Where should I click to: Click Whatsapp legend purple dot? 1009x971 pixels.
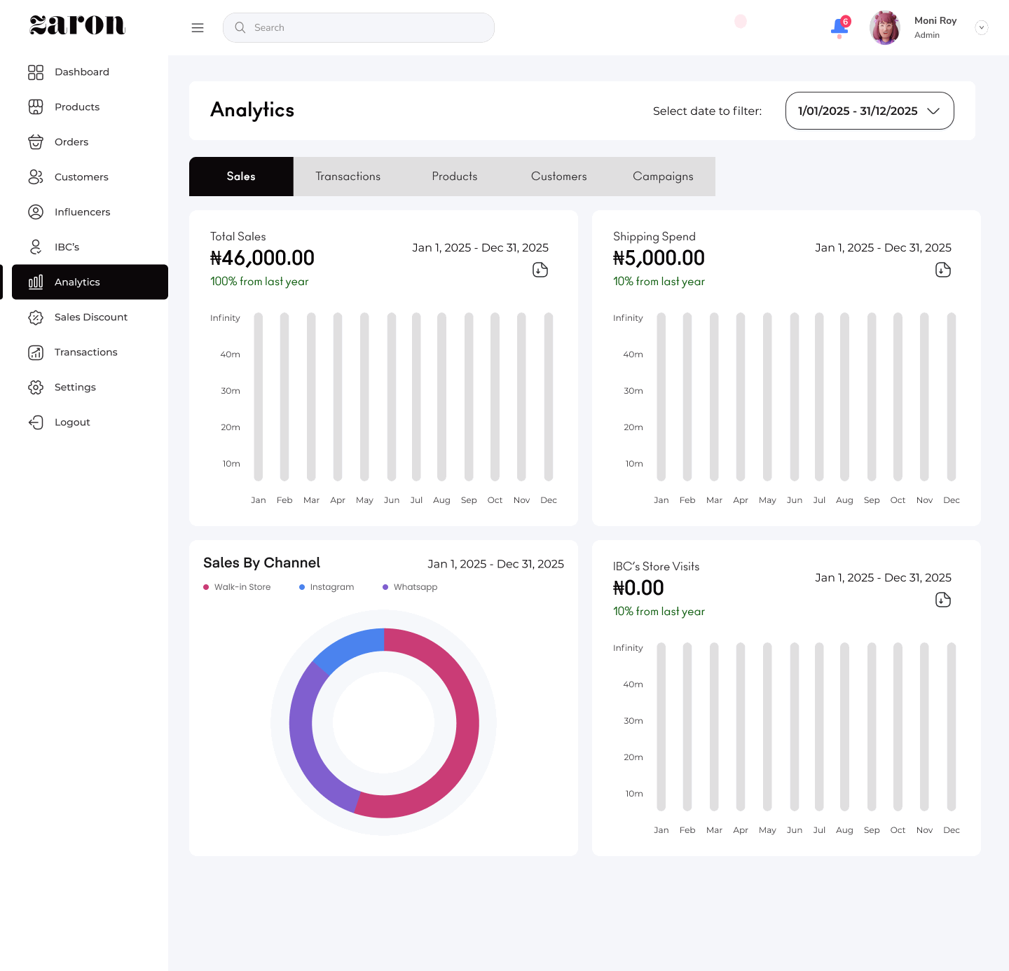tap(385, 587)
